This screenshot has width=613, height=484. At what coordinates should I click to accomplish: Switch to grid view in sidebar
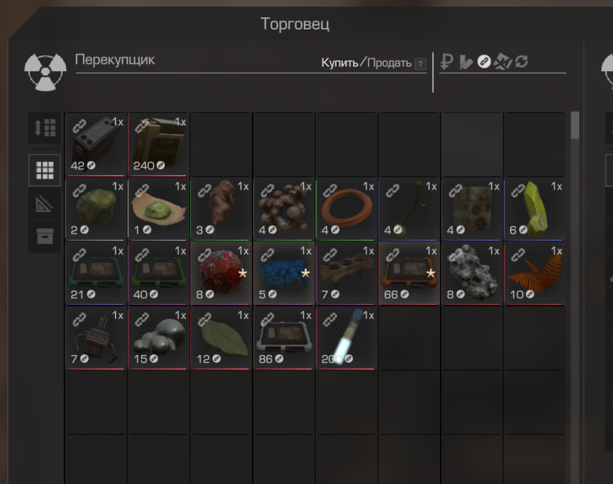click(45, 170)
